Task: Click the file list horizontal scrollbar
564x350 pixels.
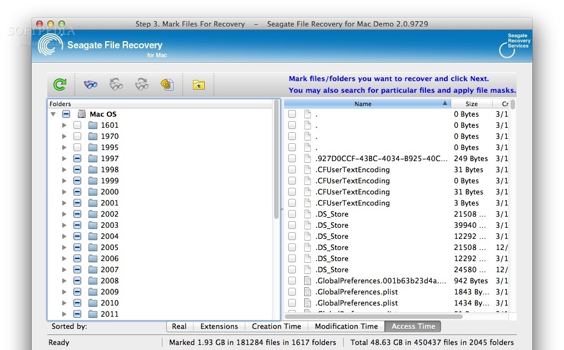Action: click(x=373, y=317)
